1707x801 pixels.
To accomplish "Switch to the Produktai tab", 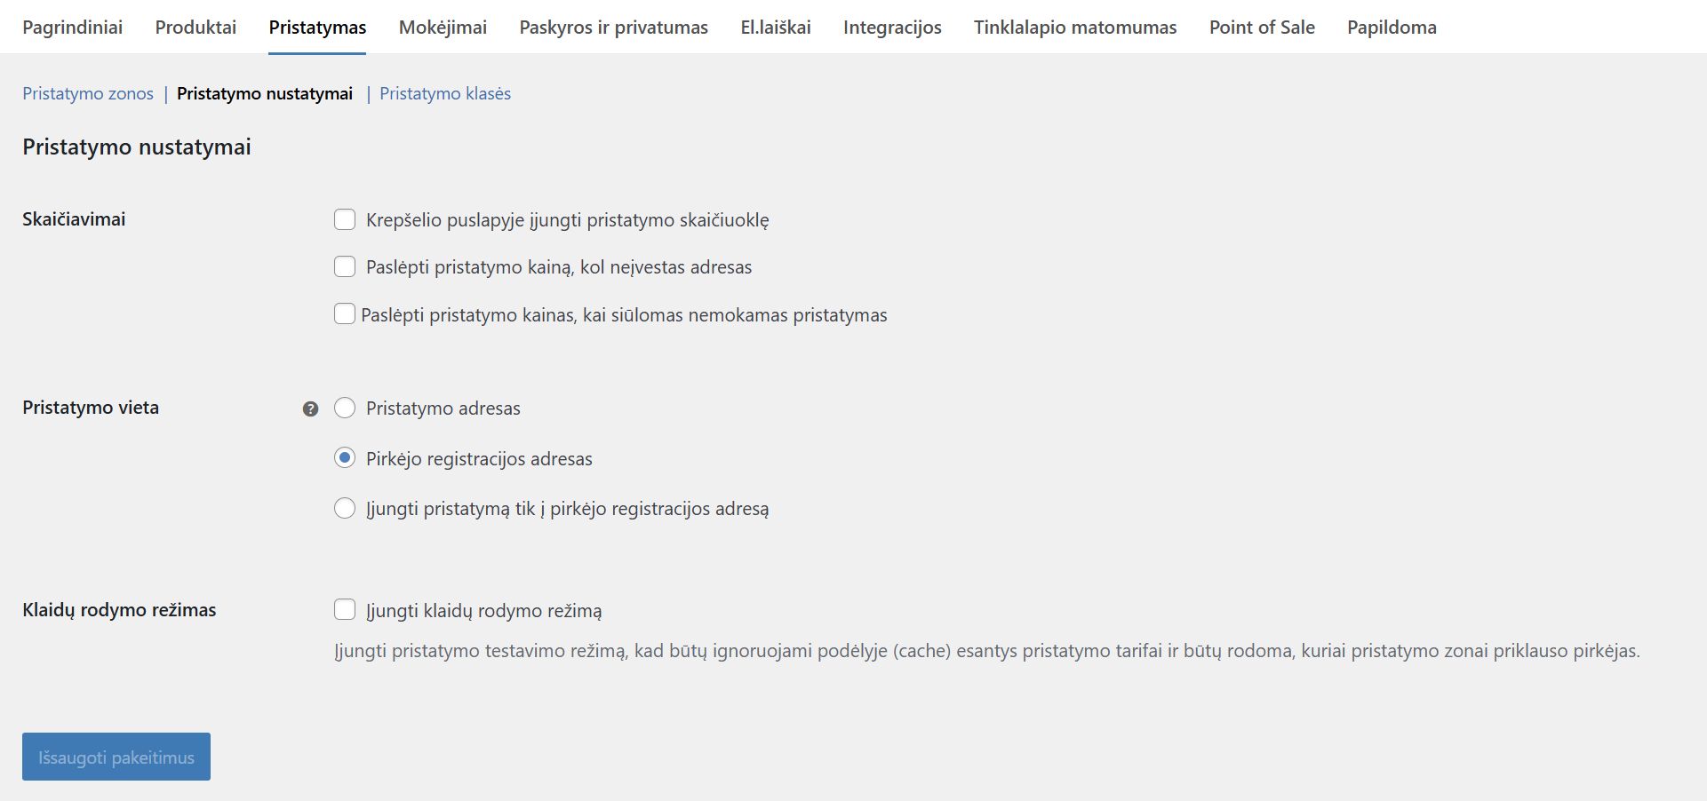I will click(x=195, y=28).
